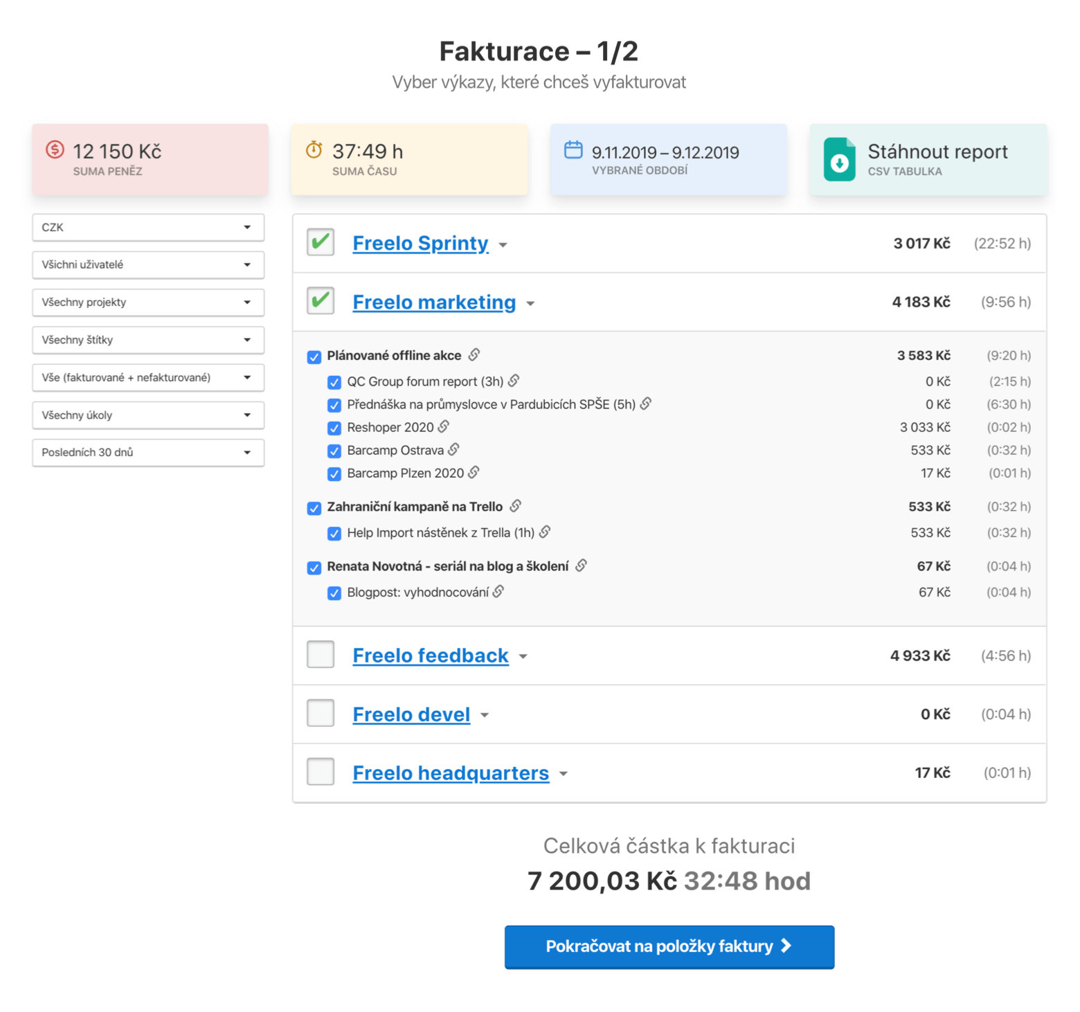Image resolution: width=1080 pixels, height=1012 pixels.
Task: Click the CSV download file icon
Action: (839, 159)
